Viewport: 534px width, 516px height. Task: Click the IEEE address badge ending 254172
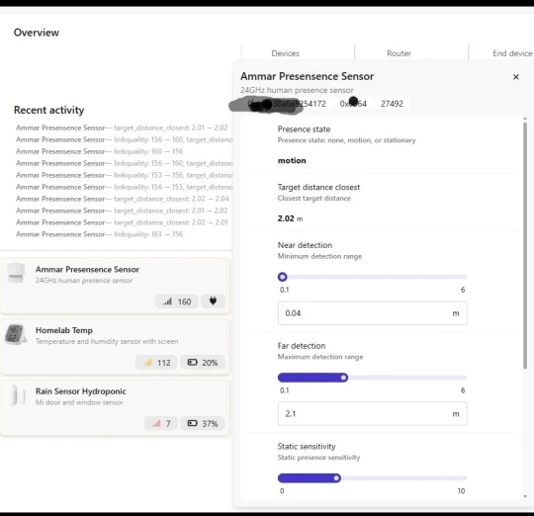pyautogui.click(x=286, y=104)
